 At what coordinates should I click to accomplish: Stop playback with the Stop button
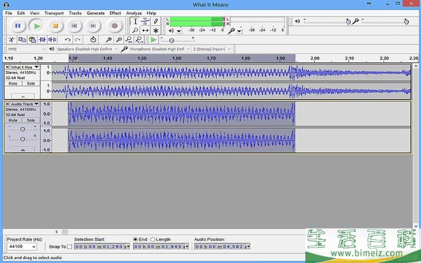(x=56, y=26)
